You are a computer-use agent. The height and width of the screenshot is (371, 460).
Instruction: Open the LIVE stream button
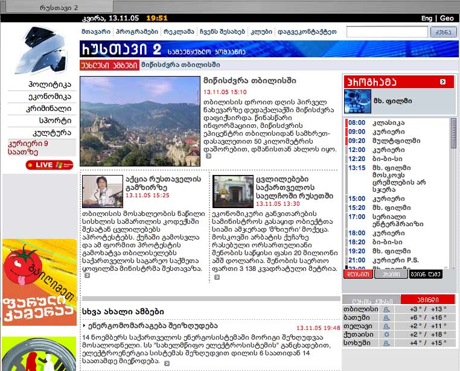point(50,165)
